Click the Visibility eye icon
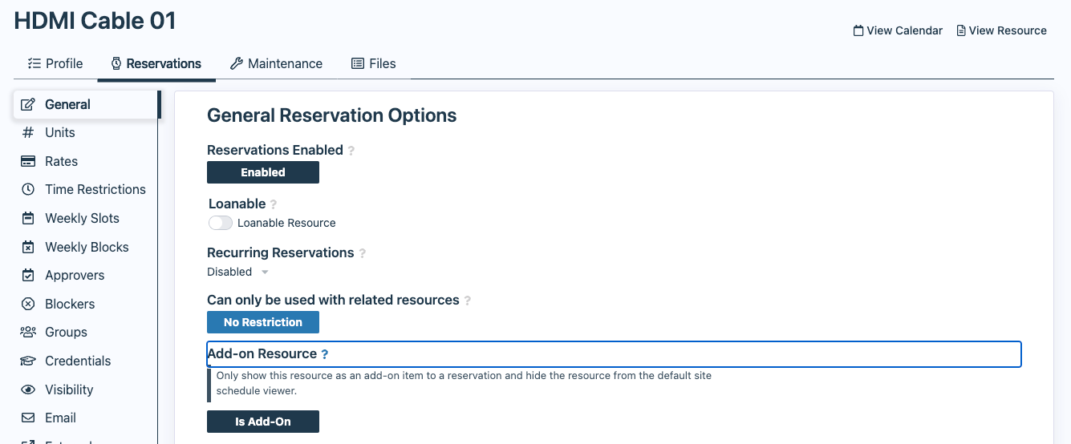1071x444 pixels. [x=28, y=390]
